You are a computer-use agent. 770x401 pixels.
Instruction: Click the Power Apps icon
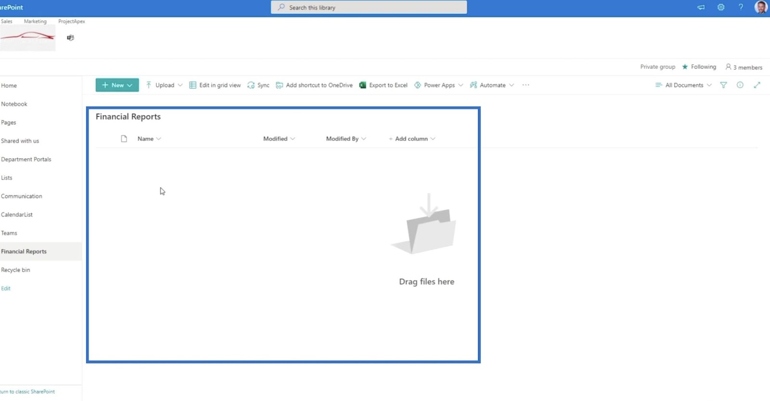pos(417,85)
